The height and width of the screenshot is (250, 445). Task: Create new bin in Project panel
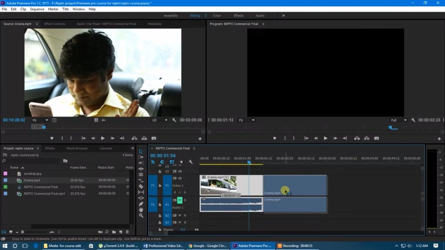coord(114,232)
